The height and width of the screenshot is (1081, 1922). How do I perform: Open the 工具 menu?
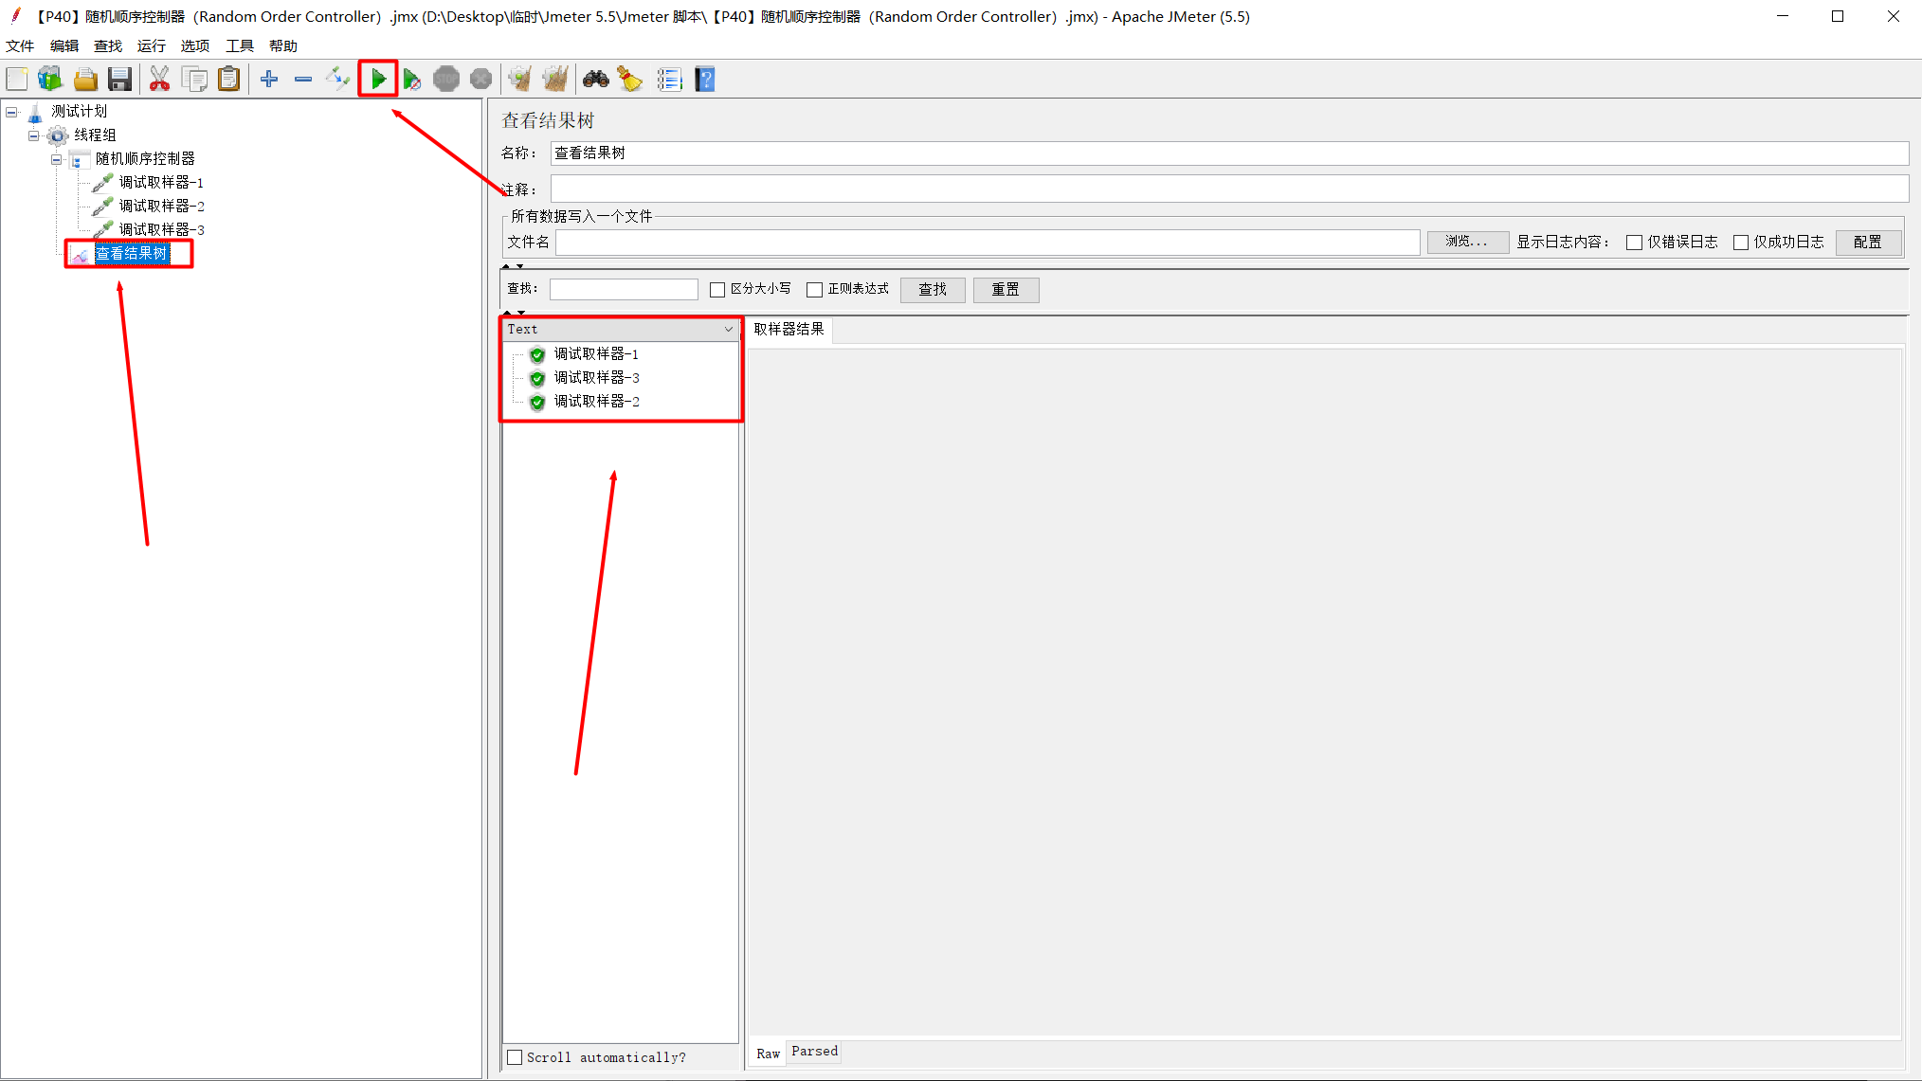coord(239,45)
